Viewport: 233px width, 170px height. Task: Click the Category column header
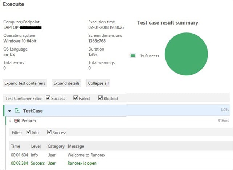click(x=56, y=146)
